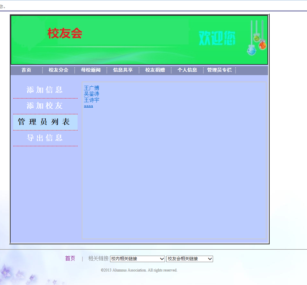Open the 母校新闻 news section
Image resolution: width=307 pixels, height=285 pixels.
pos(91,70)
